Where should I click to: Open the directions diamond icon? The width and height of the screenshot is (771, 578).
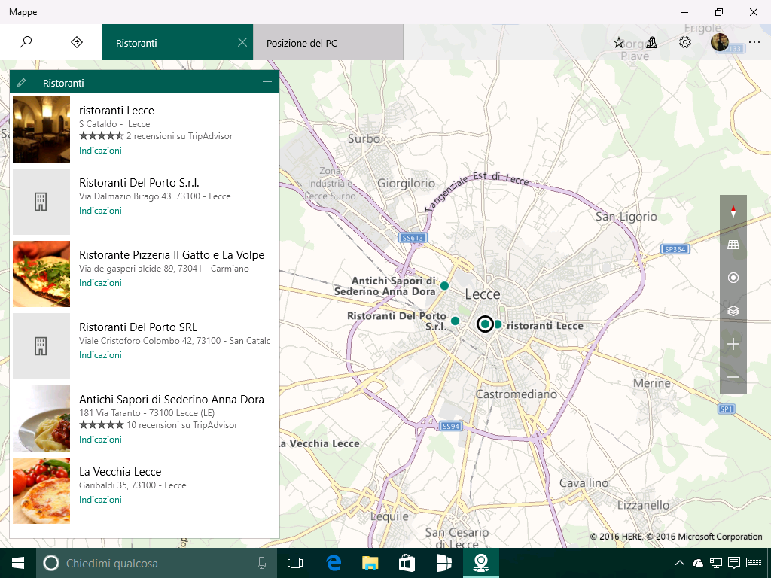coord(77,42)
